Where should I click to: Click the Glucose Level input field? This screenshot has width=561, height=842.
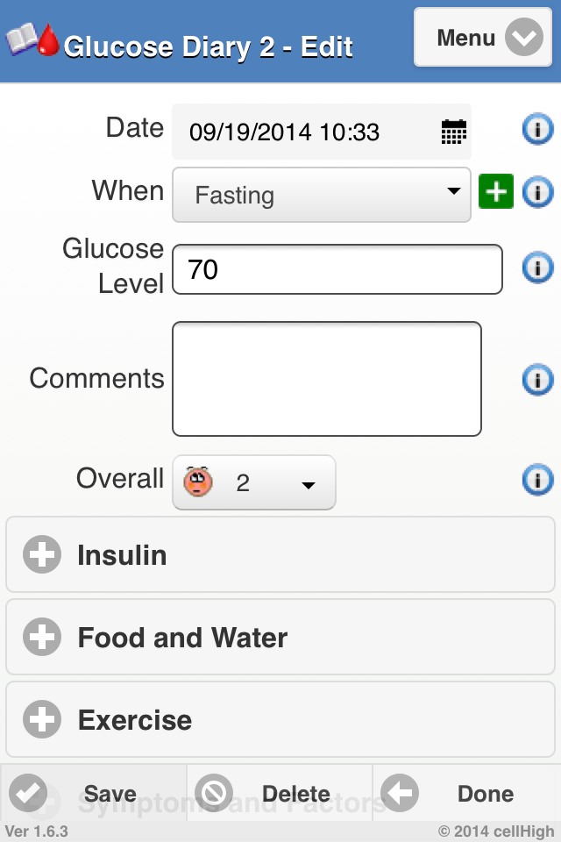pyautogui.click(x=337, y=269)
